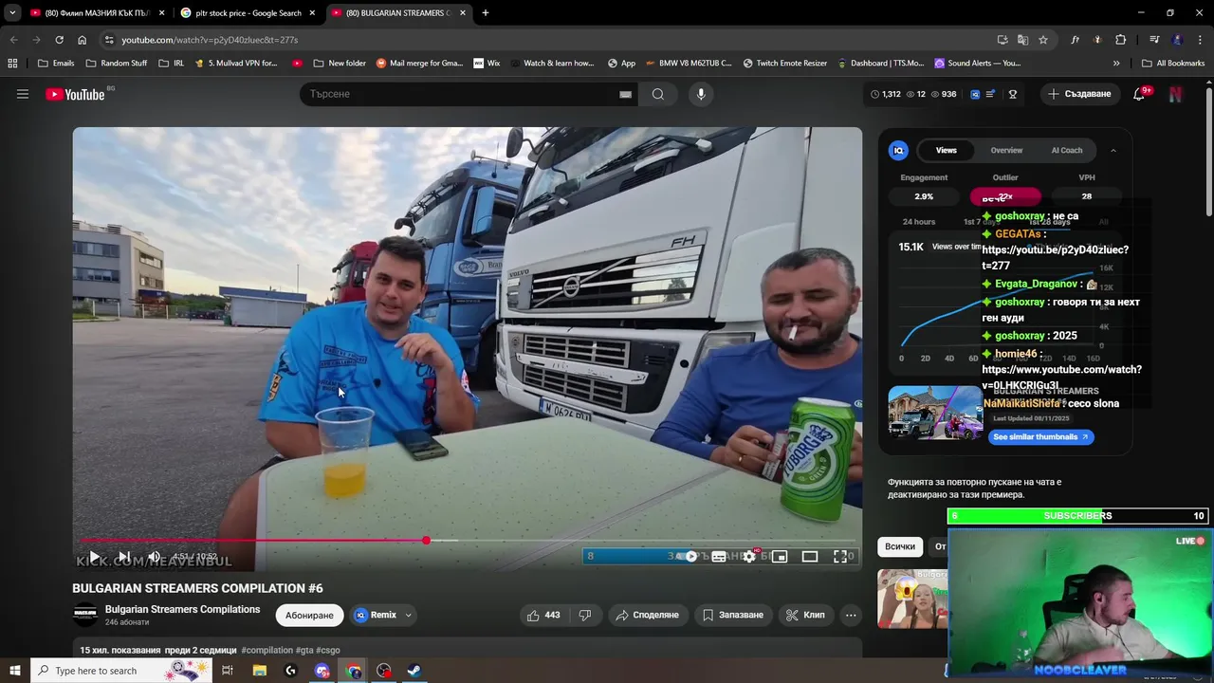The height and width of the screenshot is (683, 1214).
Task: Open the Twitch Emote Resizer bookmark
Action: pyautogui.click(x=785, y=64)
